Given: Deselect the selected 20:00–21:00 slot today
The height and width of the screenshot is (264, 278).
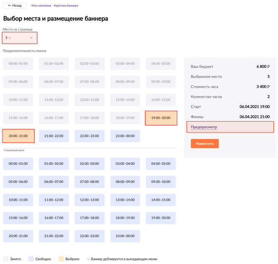Looking at the screenshot, I should pyautogui.click(x=18, y=136).
